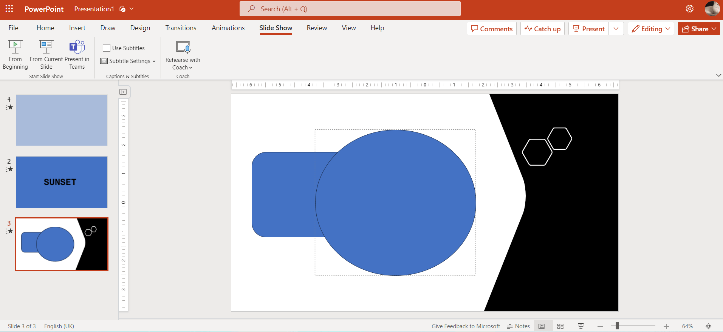Open settings gear icon
Image resolution: width=723 pixels, height=332 pixels.
[x=690, y=9]
